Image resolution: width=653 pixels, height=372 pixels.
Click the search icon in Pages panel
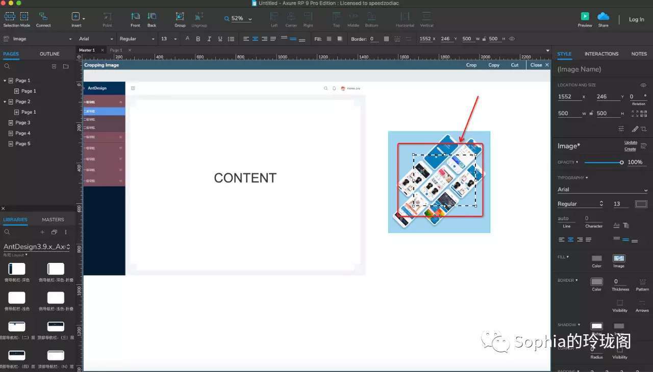7,66
